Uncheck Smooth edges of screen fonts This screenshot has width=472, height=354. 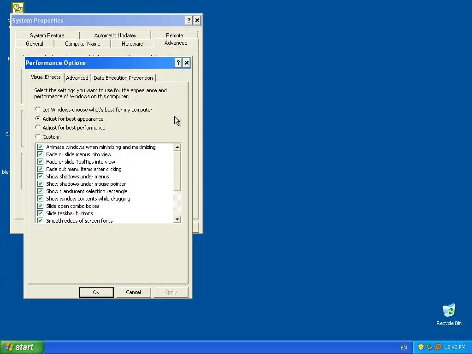point(41,220)
